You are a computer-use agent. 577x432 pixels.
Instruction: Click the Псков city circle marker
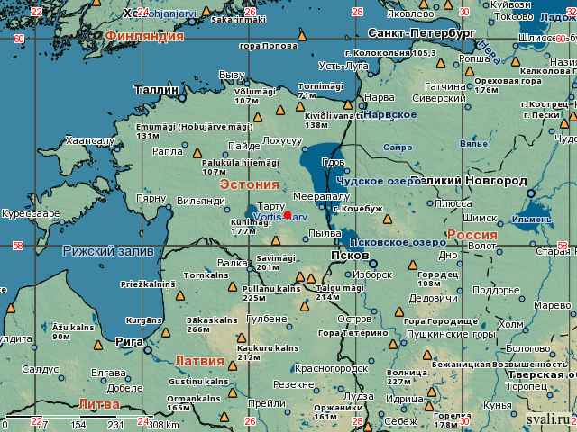pyautogui.click(x=372, y=265)
